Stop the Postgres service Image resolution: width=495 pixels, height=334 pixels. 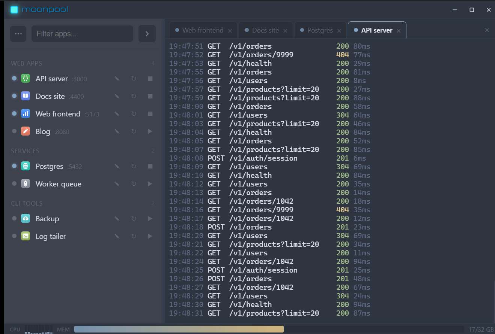pyautogui.click(x=150, y=166)
